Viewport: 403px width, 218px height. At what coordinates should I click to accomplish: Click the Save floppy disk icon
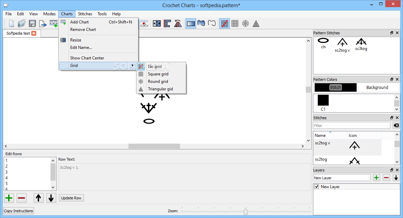coord(32,23)
